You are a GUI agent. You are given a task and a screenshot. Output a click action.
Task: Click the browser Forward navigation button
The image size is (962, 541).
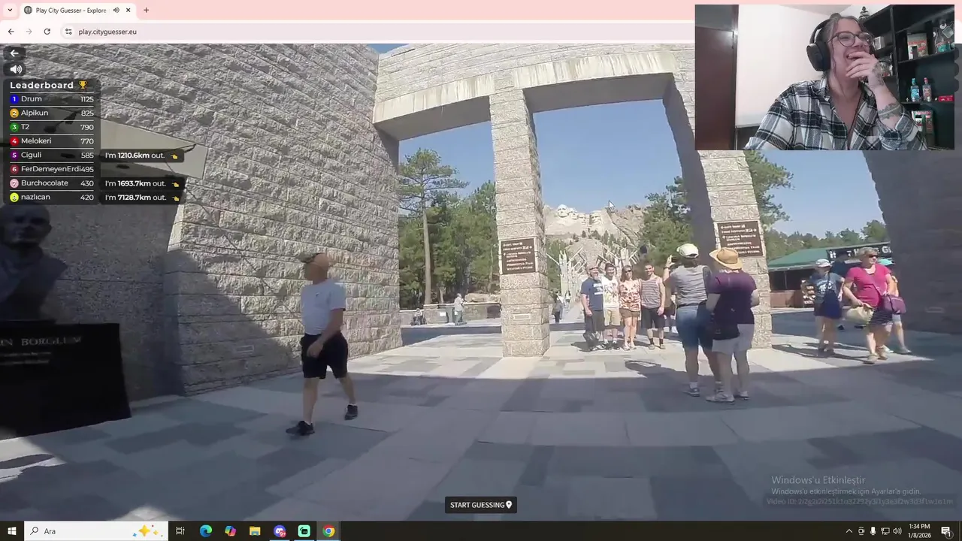click(x=29, y=32)
